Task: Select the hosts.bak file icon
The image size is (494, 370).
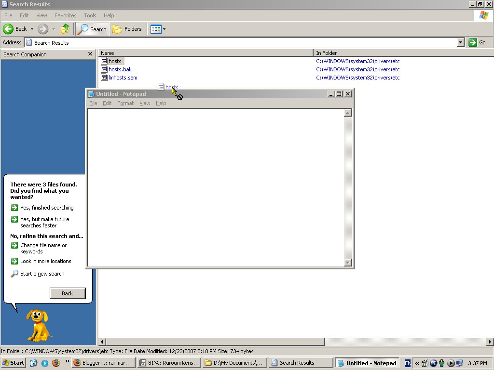Action: [x=104, y=69]
